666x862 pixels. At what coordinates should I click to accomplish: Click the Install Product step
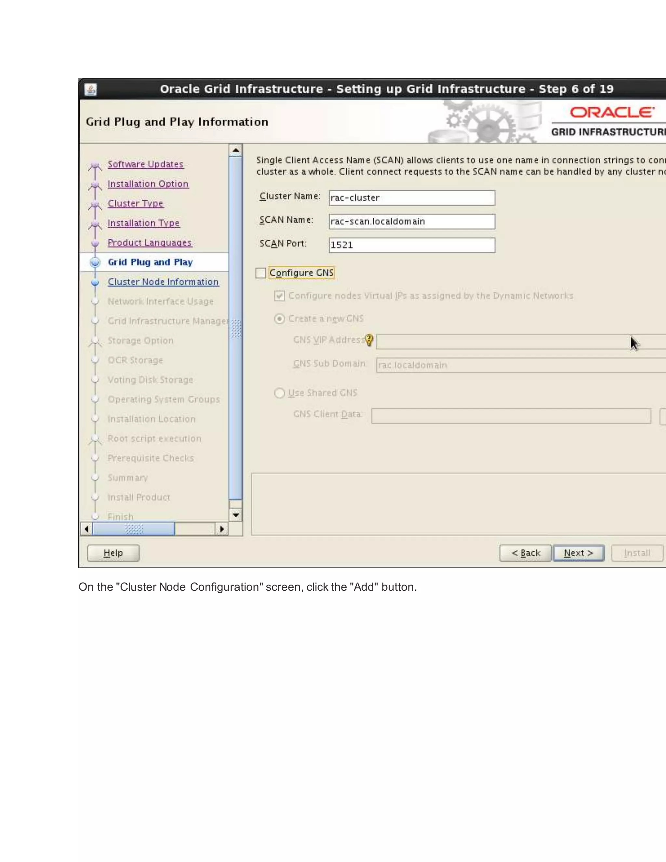click(x=139, y=497)
